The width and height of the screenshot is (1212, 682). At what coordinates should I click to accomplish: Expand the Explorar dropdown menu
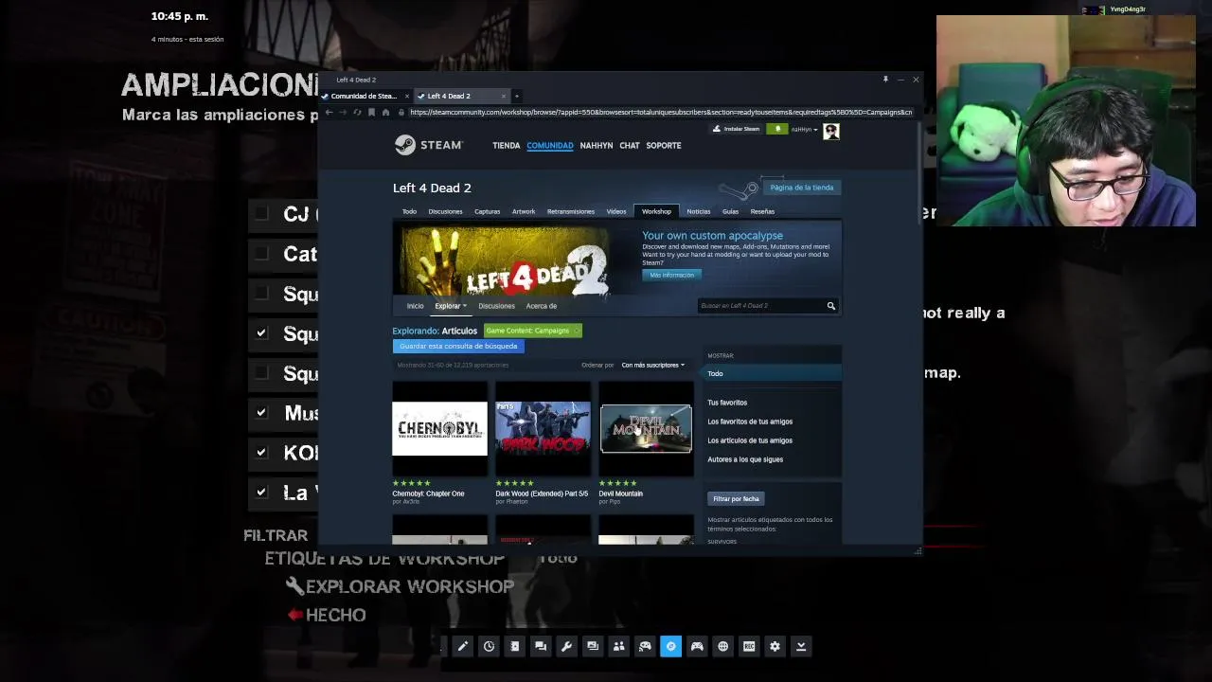pos(450,306)
